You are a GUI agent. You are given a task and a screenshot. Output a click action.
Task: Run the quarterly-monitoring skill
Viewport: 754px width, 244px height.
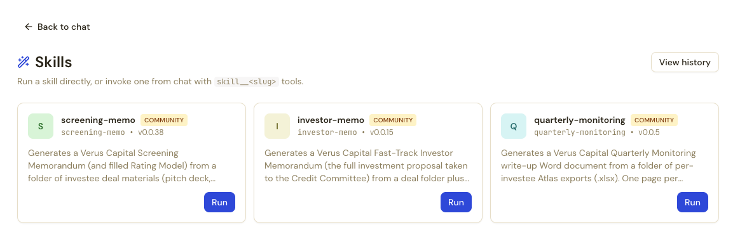(692, 202)
